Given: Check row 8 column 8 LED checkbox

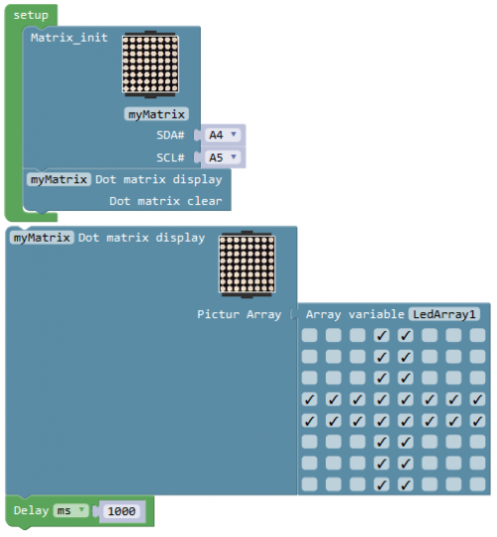Looking at the screenshot, I should click(477, 484).
